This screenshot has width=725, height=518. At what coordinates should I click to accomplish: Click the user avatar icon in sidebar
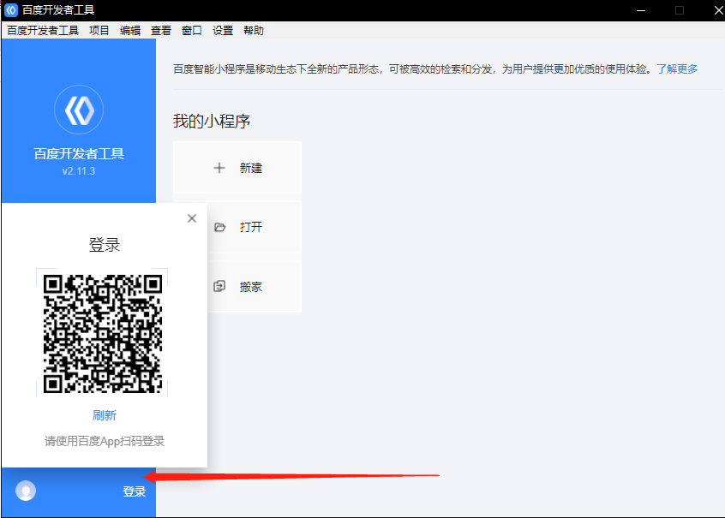point(26,491)
